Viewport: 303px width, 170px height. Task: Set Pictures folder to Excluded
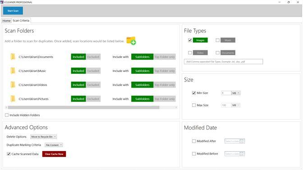[x=93, y=99]
